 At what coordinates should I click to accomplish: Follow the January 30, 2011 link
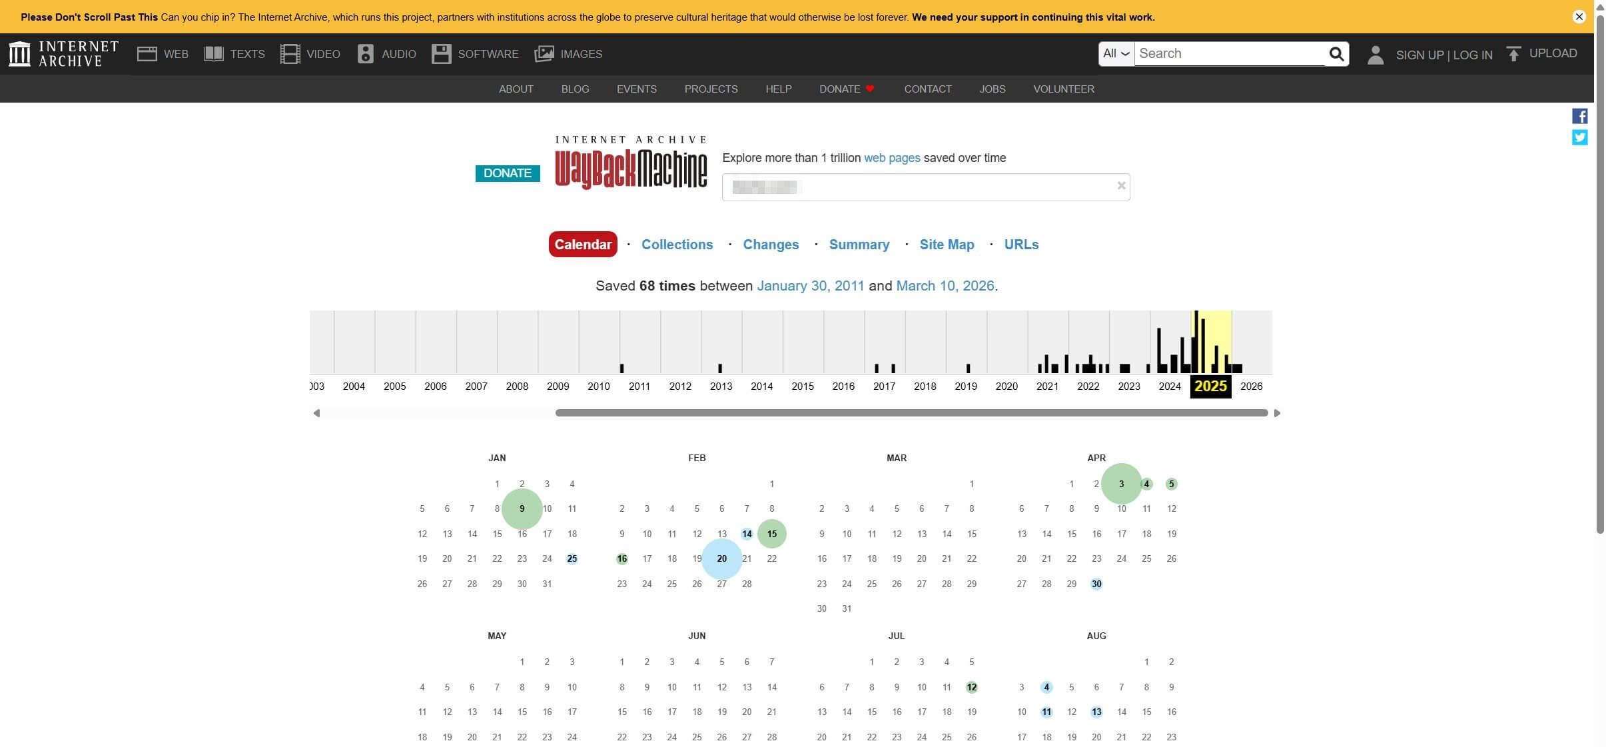coord(810,286)
